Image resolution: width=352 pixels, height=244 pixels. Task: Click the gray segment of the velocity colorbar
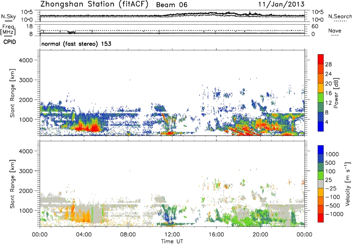pos(321,184)
